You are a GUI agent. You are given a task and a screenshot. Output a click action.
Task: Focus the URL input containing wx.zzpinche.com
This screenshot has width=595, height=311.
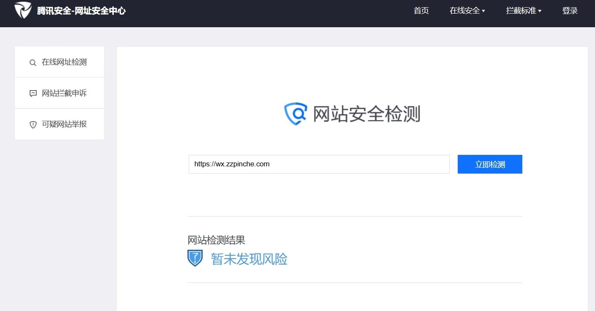click(x=319, y=164)
